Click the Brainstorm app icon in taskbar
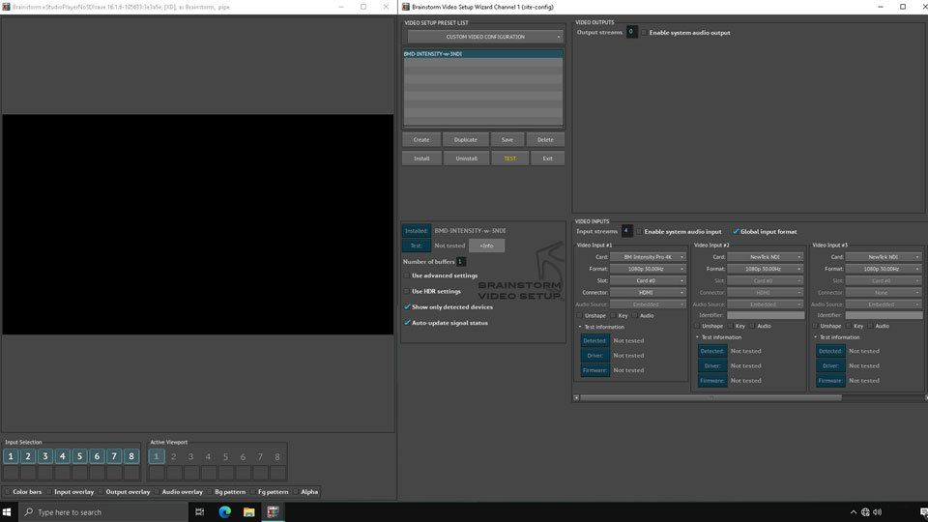This screenshot has width=928, height=522. point(273,511)
